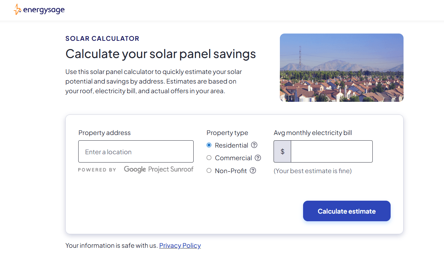The image size is (444, 269).
Task: Select the Non-Profit property type
Action: point(209,170)
